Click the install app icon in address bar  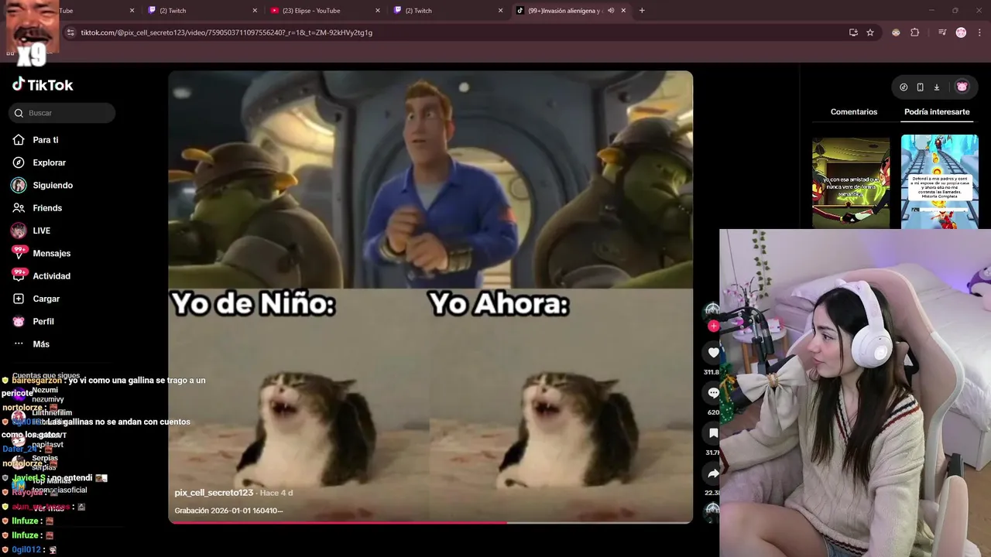[x=853, y=32]
